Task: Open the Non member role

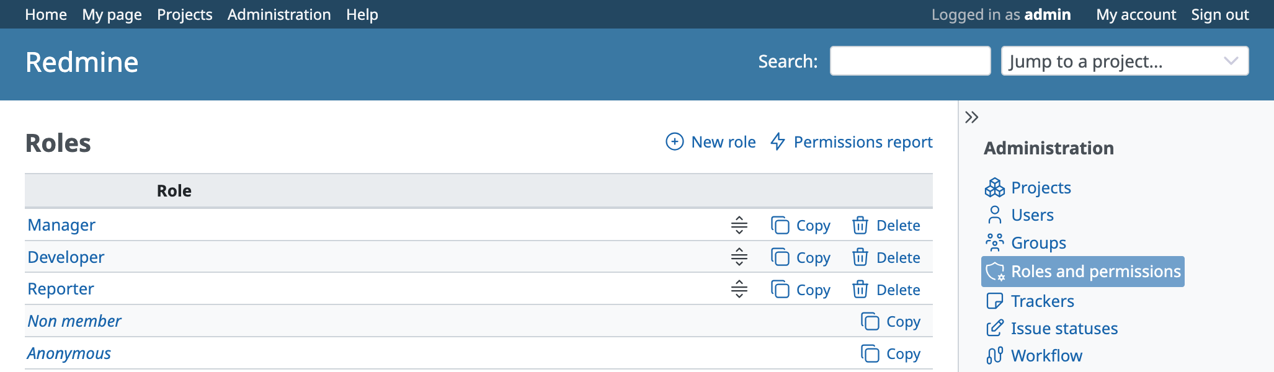Action: click(x=74, y=321)
